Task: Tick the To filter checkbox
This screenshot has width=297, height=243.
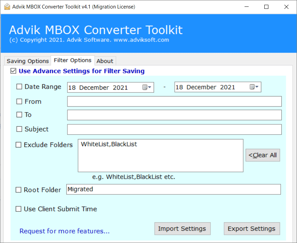Action: [19, 115]
